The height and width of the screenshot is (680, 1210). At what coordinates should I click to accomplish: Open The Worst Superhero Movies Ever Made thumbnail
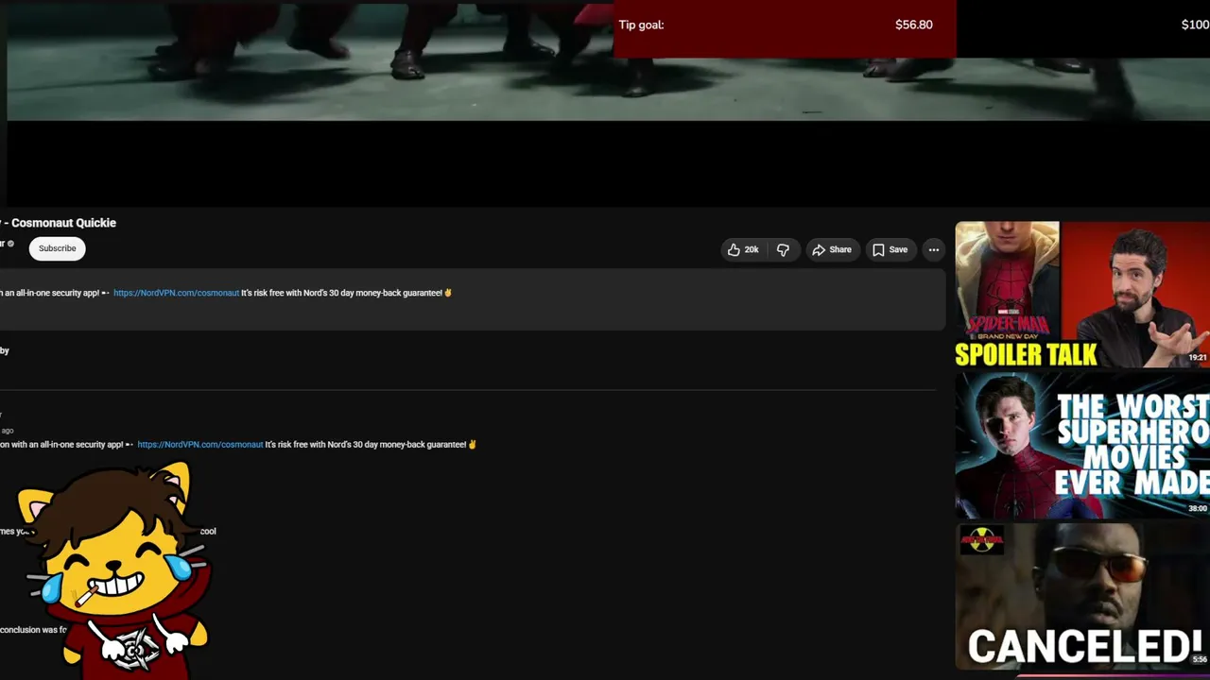[1082, 445]
